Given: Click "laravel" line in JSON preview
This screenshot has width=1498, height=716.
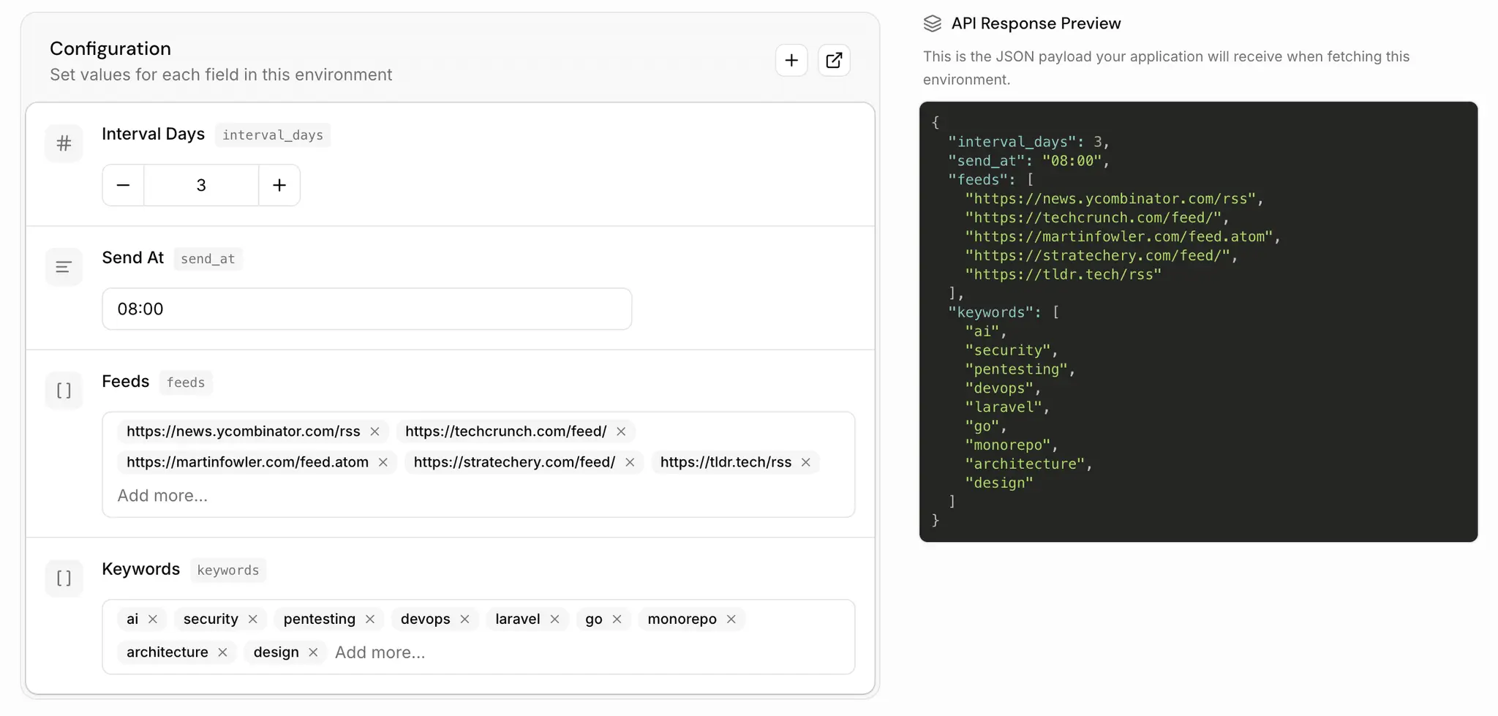Looking at the screenshot, I should 1007,407.
